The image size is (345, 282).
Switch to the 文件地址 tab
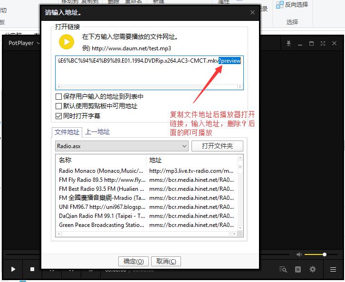[67, 132]
